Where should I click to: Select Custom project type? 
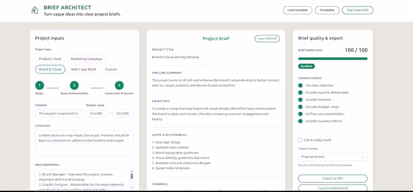click(x=111, y=69)
